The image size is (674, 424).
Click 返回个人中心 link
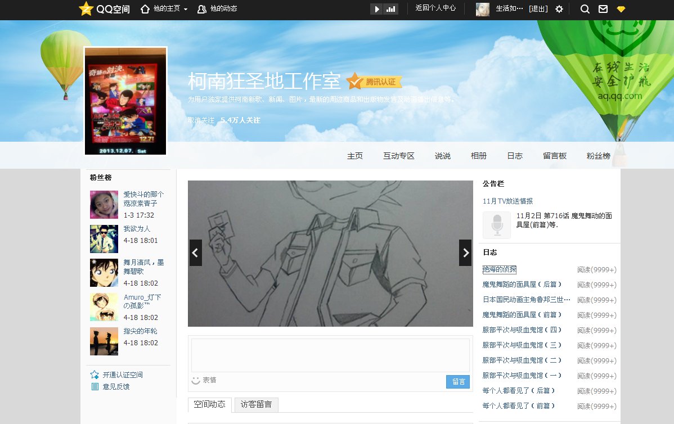(435, 8)
